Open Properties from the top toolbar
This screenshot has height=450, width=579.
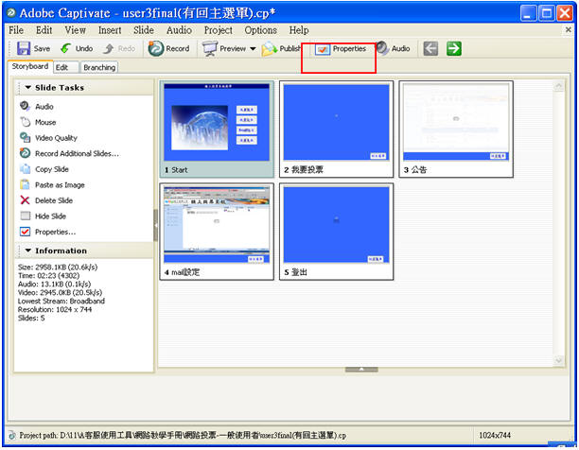[341, 49]
